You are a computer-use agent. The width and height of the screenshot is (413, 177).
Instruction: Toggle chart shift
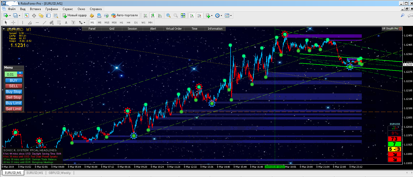click(x=199, y=15)
